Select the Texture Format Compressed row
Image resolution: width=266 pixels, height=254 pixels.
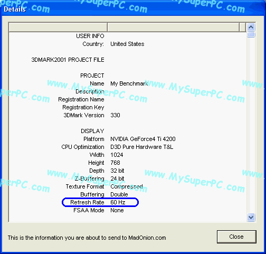click(128, 186)
